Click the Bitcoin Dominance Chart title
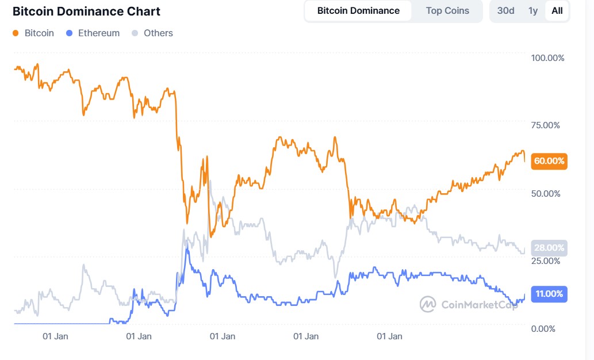Image resolution: width=594 pixels, height=360 pixels. click(86, 12)
